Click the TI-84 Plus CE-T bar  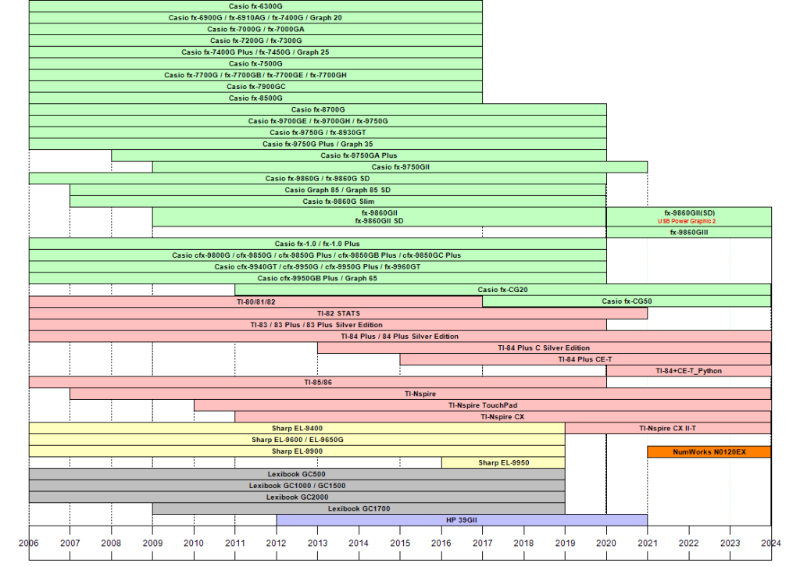[x=585, y=359]
